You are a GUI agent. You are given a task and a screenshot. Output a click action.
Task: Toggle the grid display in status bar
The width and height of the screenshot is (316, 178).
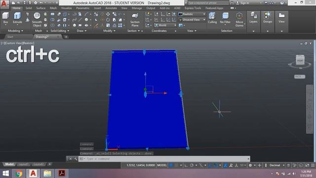pos(171,165)
